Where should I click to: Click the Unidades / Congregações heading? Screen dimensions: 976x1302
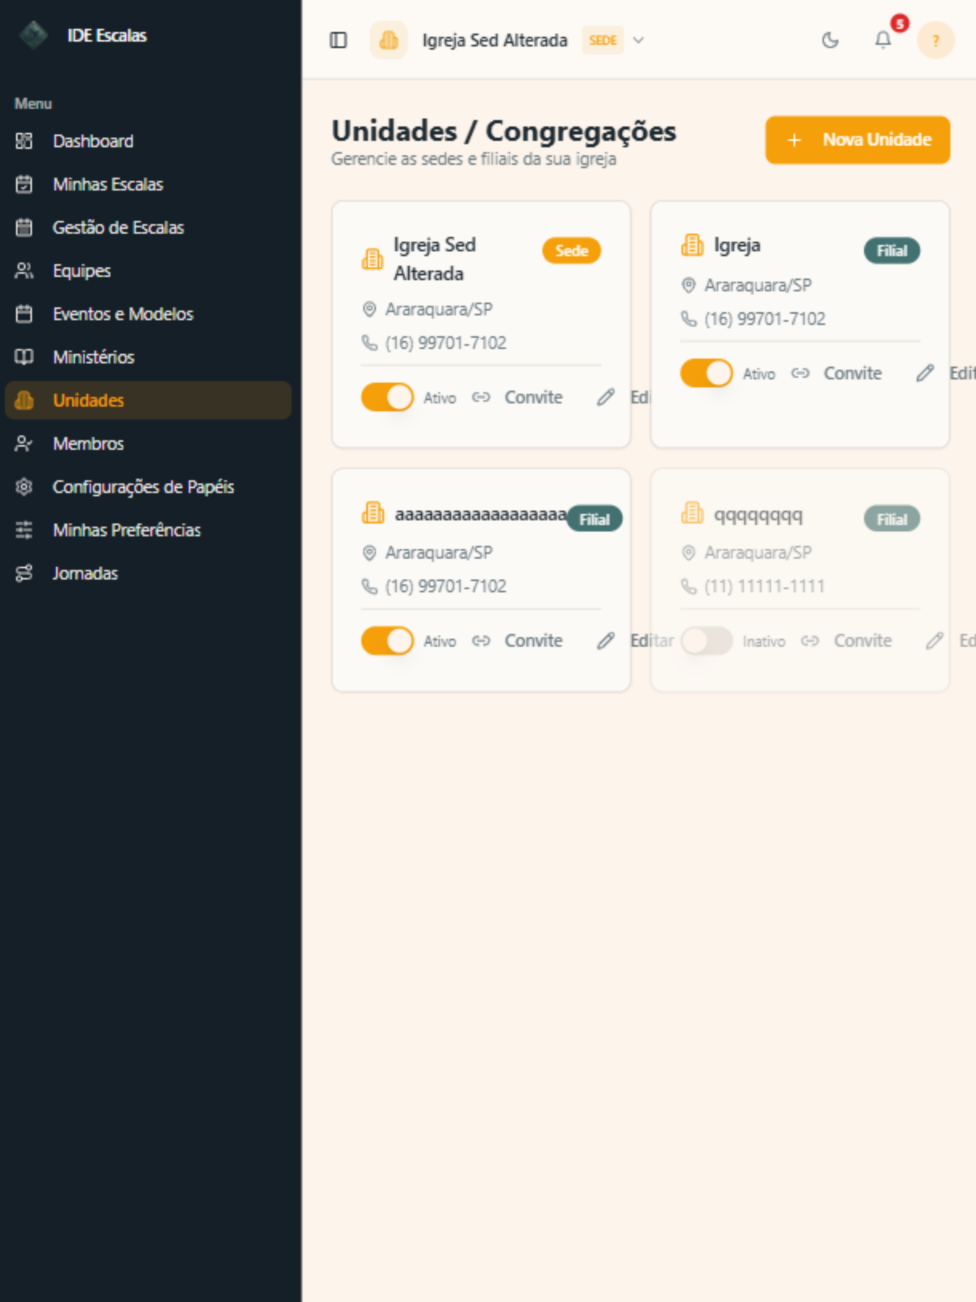pyautogui.click(x=504, y=131)
